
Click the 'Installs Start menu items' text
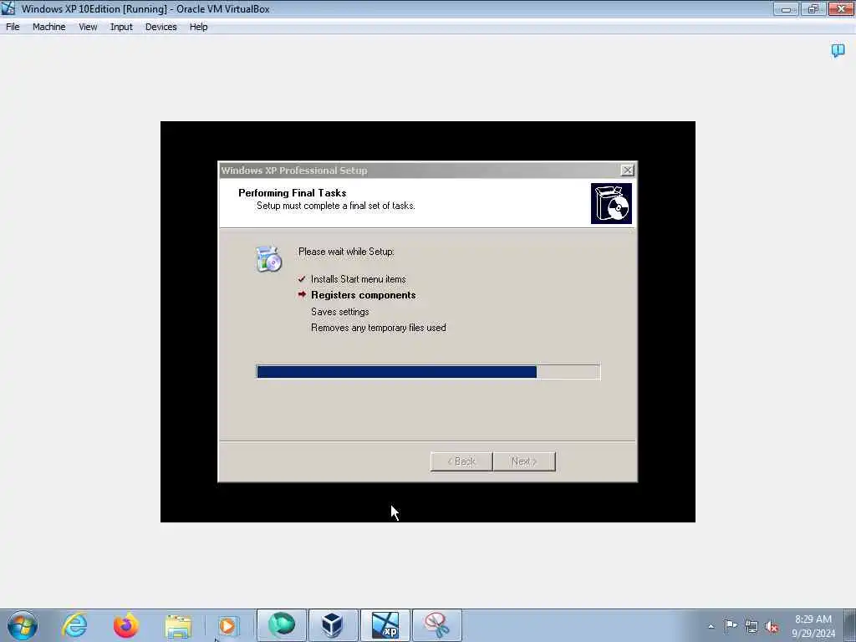(358, 279)
